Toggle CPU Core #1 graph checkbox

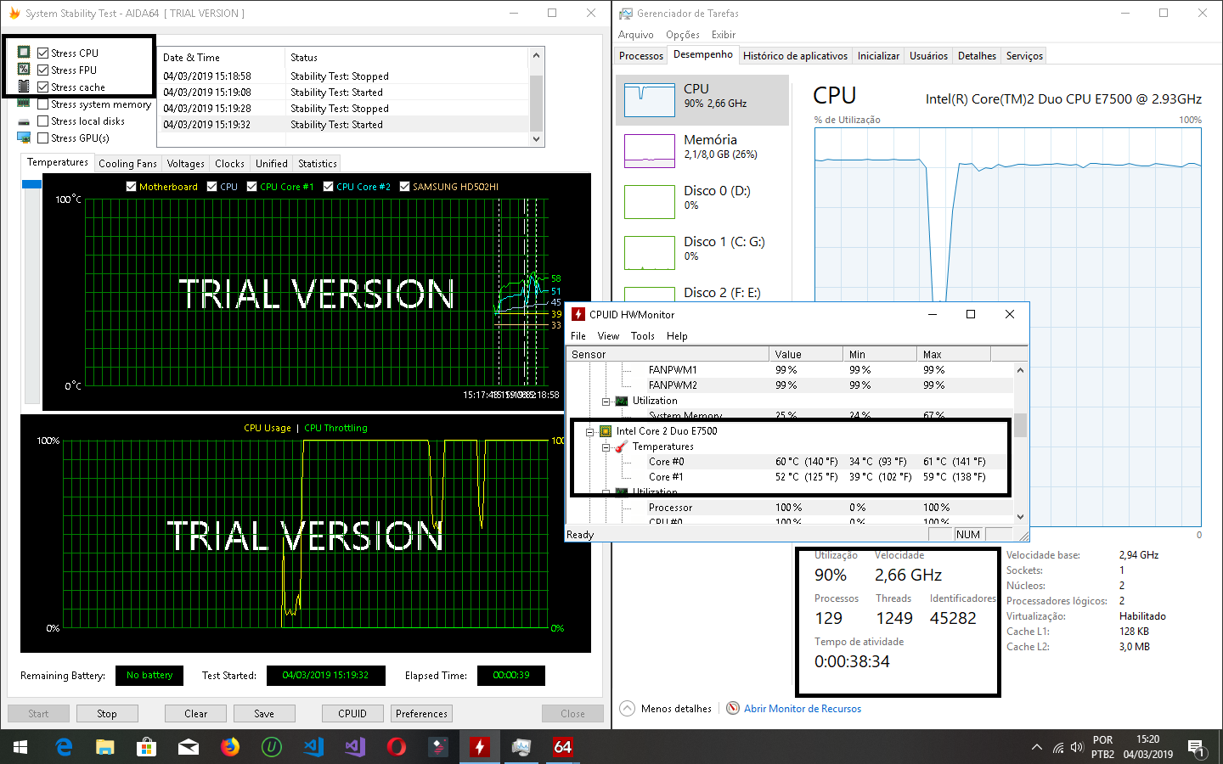[x=252, y=187]
